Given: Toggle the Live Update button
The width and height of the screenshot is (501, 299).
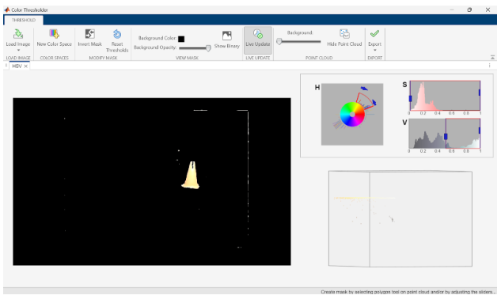Looking at the screenshot, I should 258,40.
